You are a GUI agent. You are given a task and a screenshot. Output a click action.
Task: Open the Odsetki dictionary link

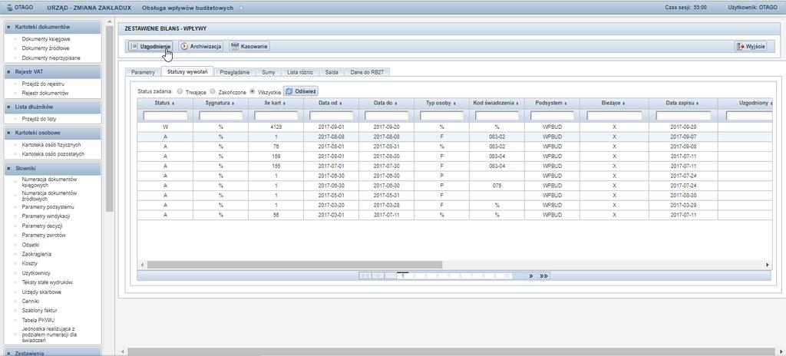[31, 245]
